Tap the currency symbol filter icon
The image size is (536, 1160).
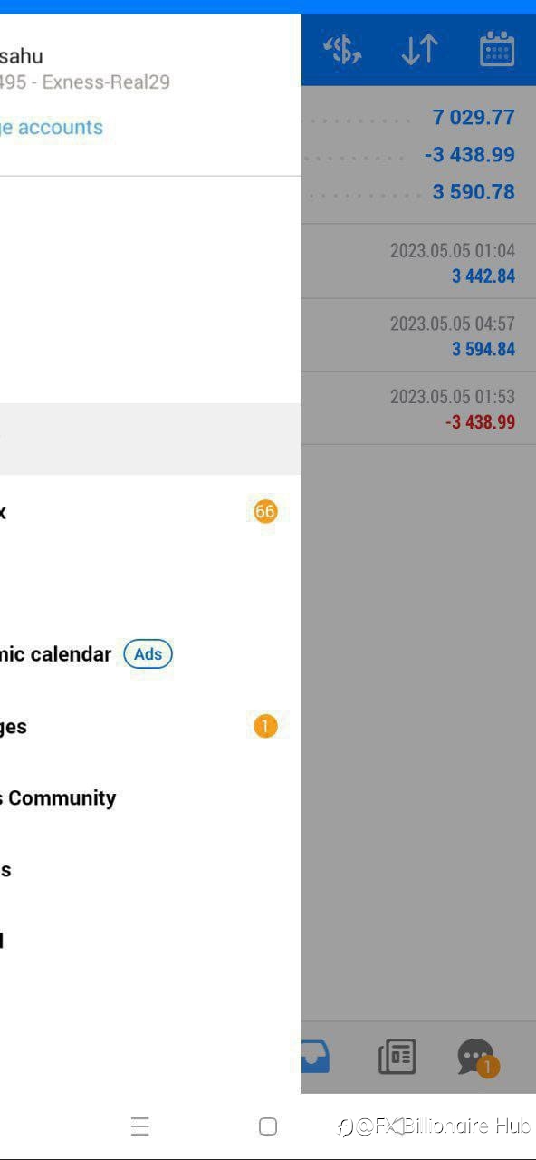343,50
